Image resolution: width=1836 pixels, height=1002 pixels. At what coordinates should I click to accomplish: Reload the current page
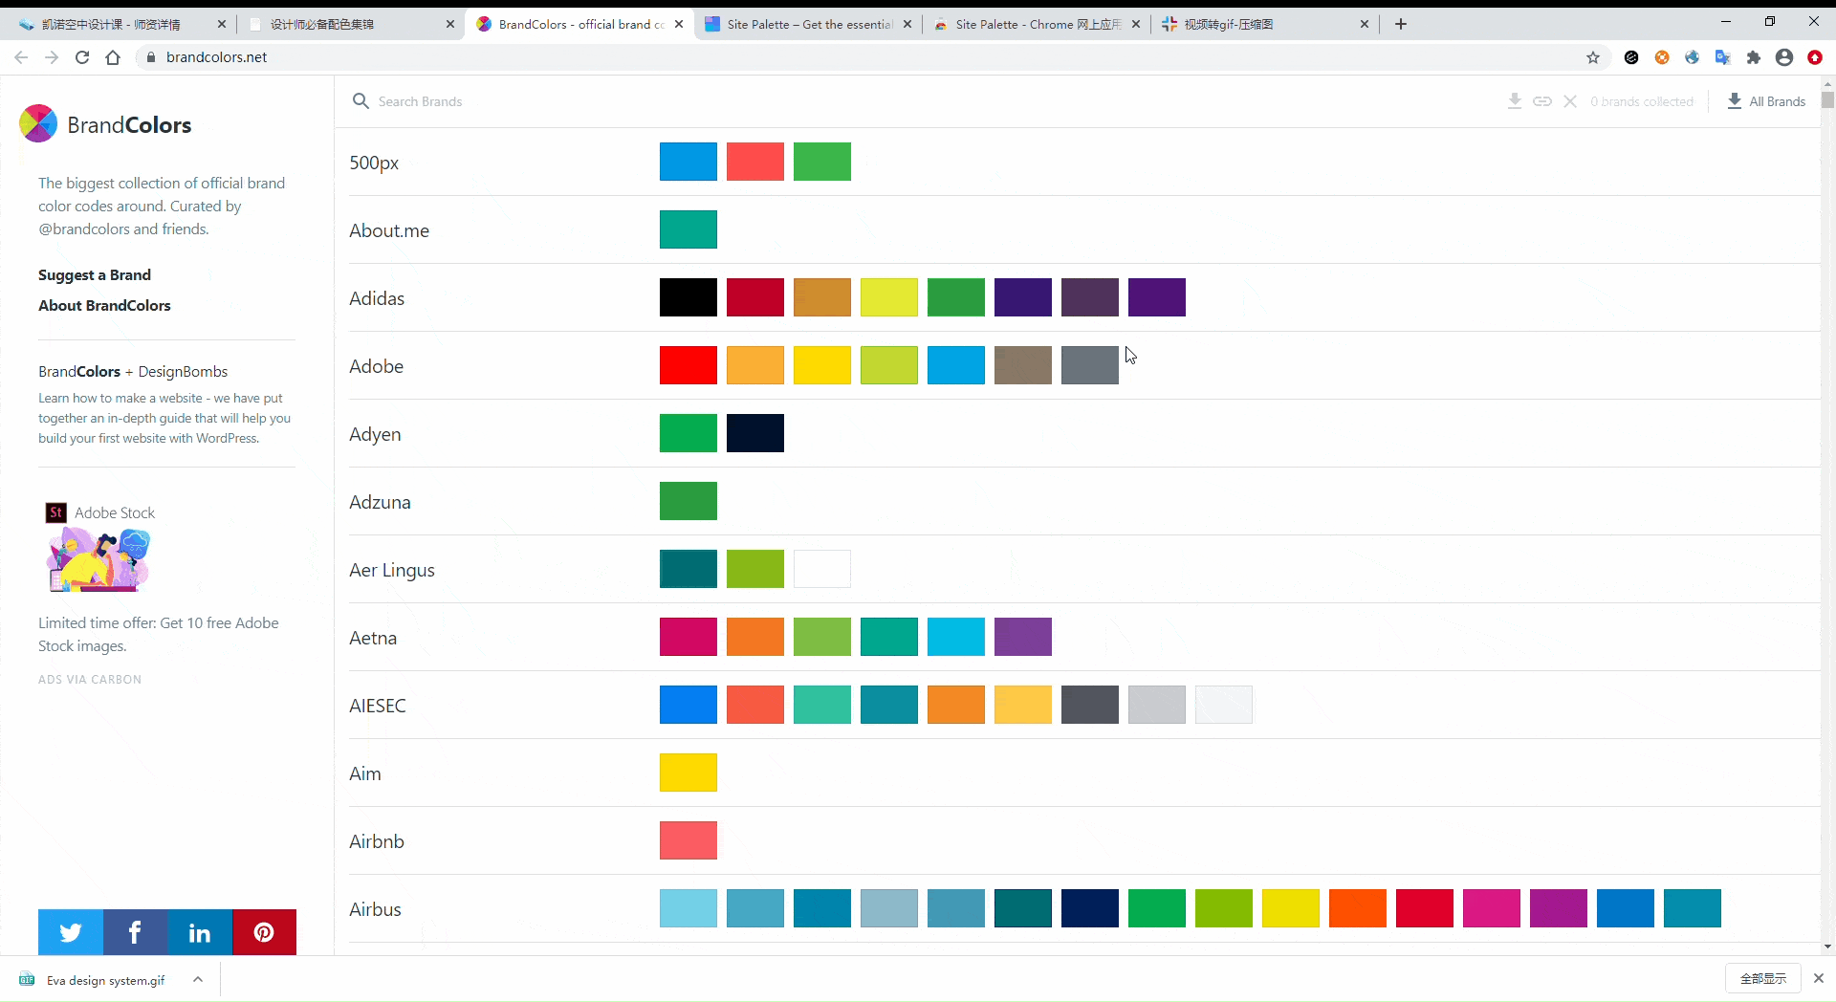point(82,57)
